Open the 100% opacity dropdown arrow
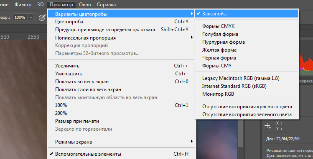Image resolution: width=313 pixels, height=159 pixels. 31,17
